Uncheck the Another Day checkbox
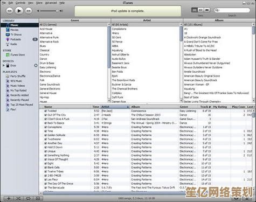Image resolution: width=256 pixels, height=202 pixels. pos(46,143)
